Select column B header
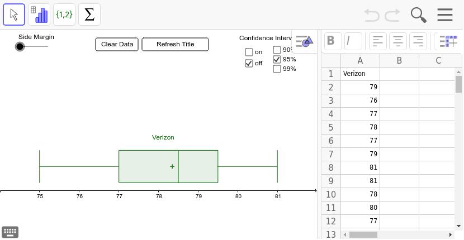 (x=399, y=61)
